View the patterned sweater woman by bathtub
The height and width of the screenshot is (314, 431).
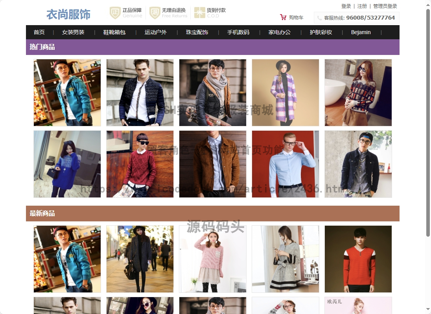(x=358, y=93)
